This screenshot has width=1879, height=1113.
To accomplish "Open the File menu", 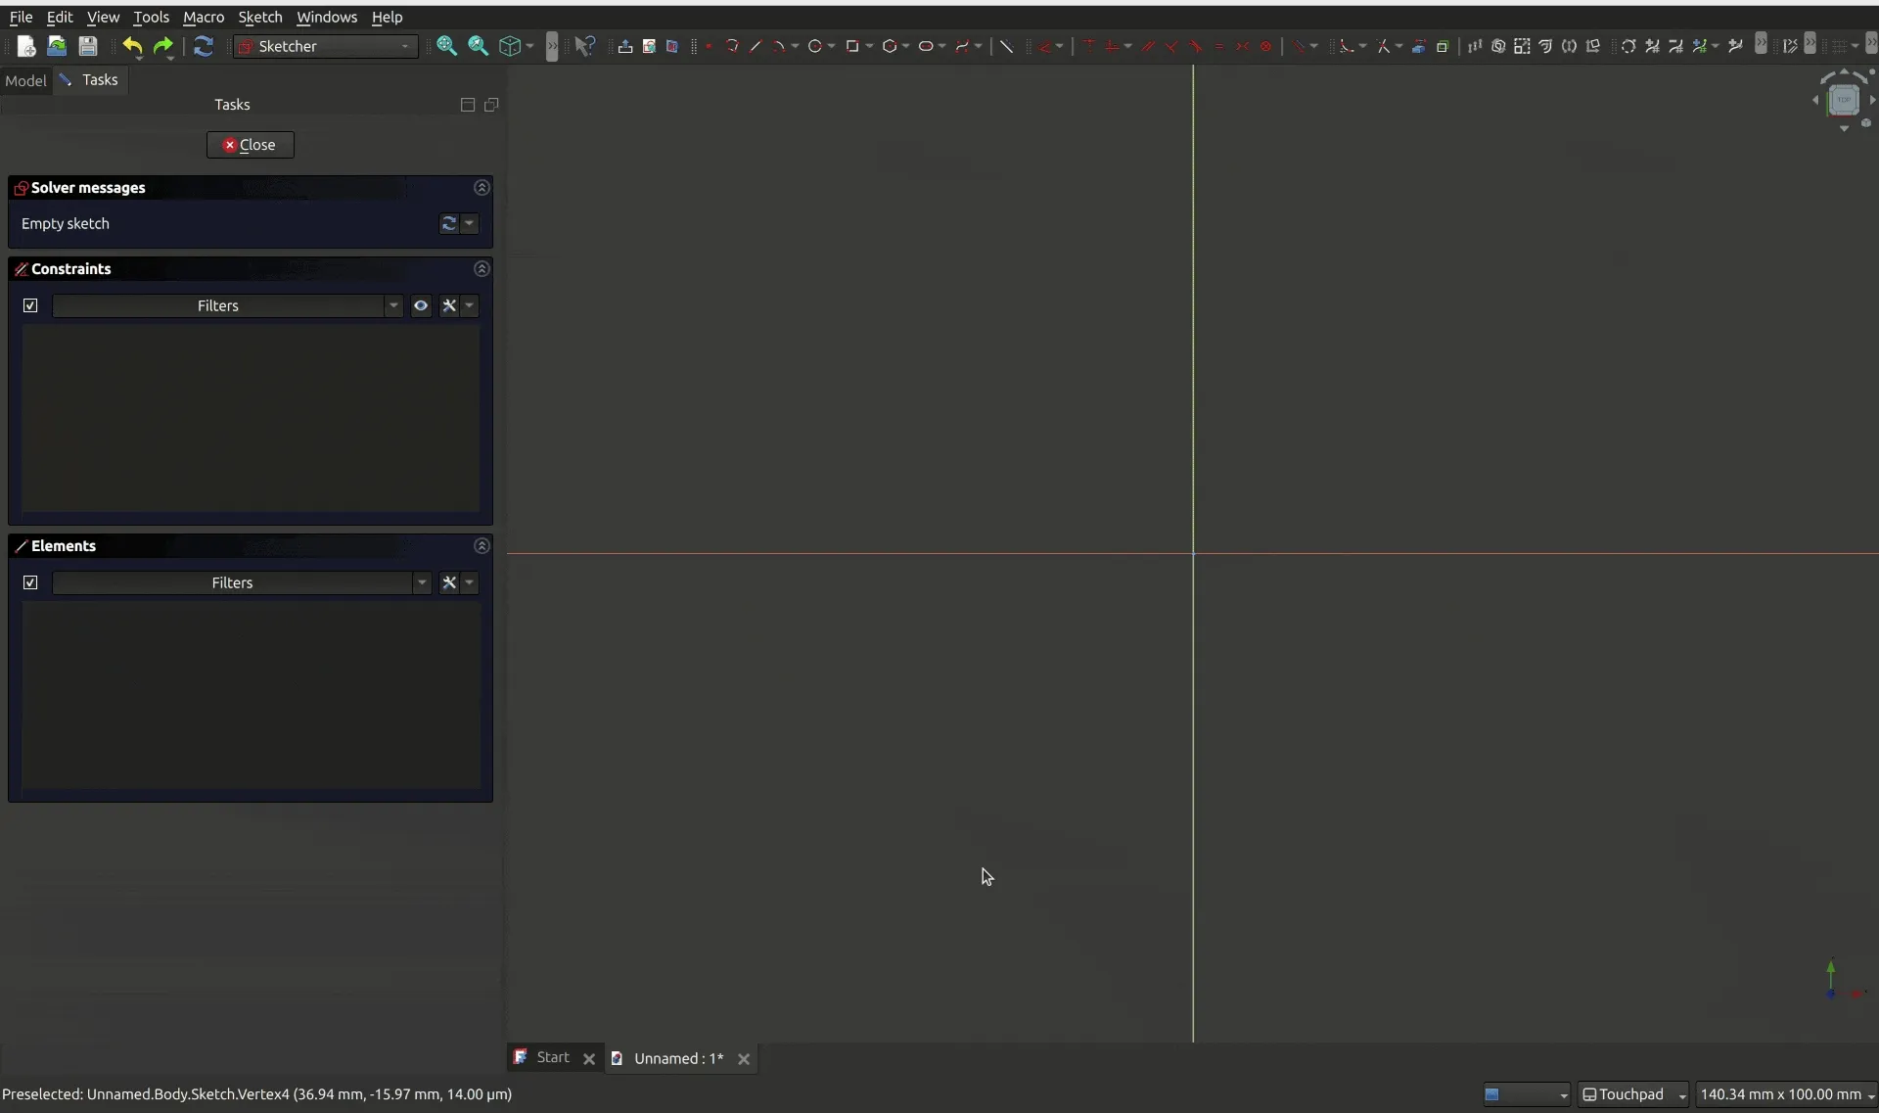I will point(21,17).
